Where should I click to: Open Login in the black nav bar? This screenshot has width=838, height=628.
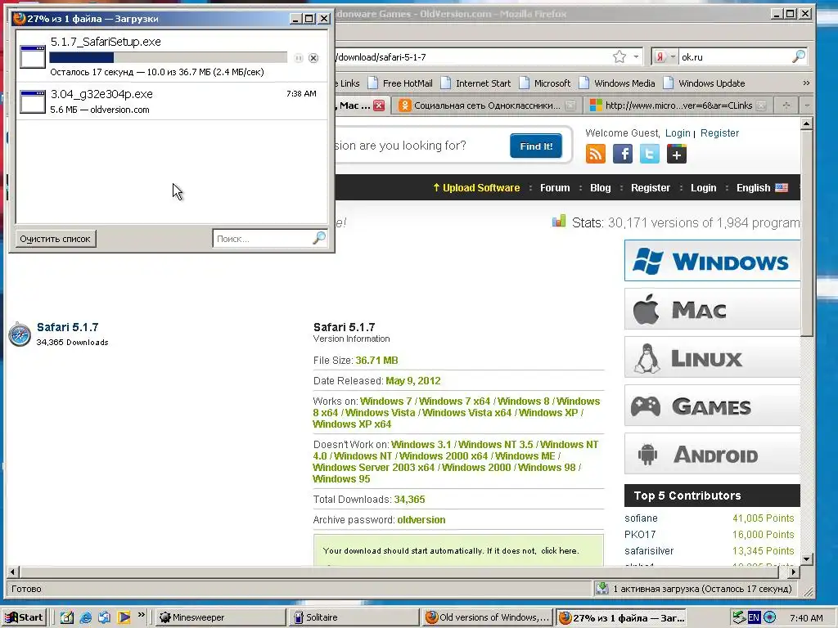703,188
